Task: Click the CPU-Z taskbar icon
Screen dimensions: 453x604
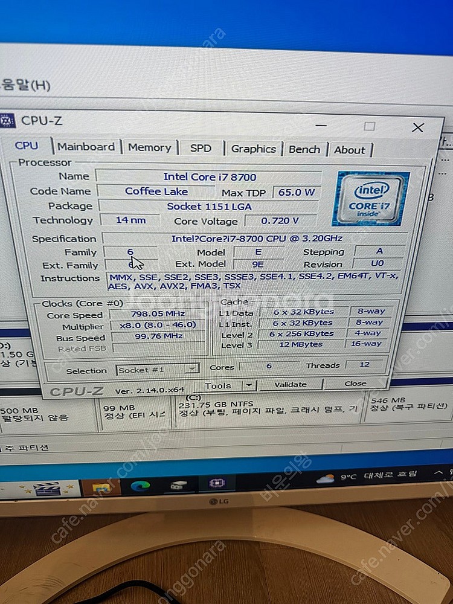Action: point(216,483)
